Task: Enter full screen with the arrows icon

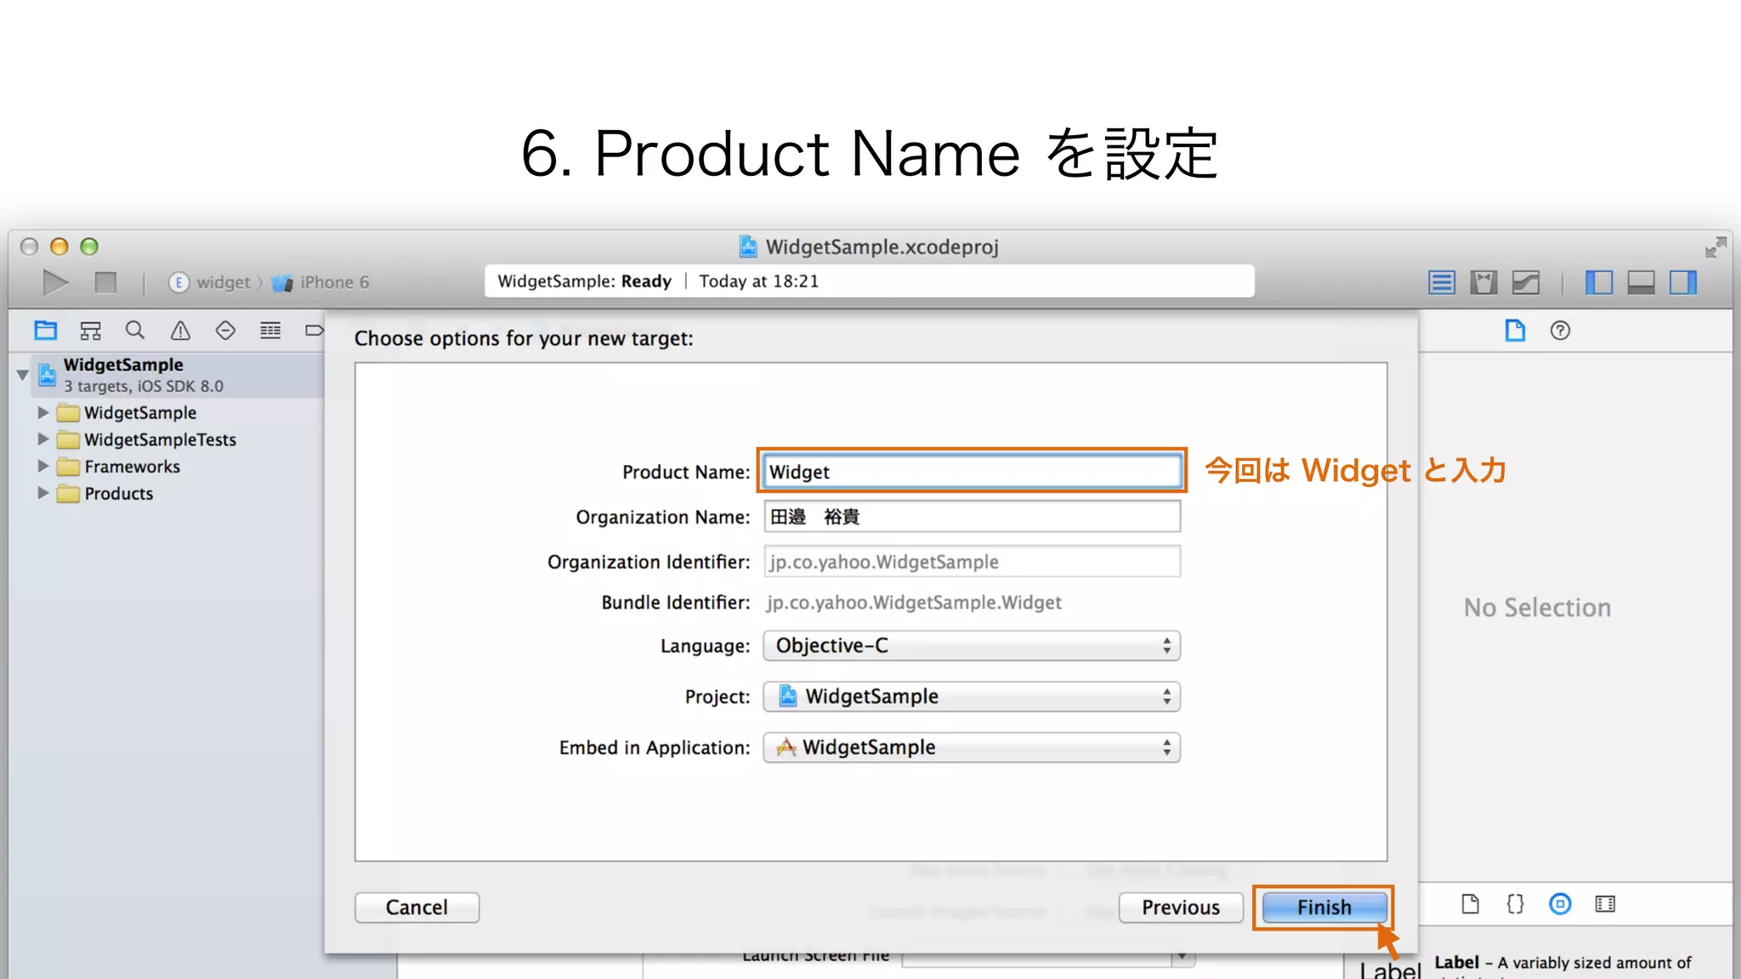Action: pos(1715,247)
